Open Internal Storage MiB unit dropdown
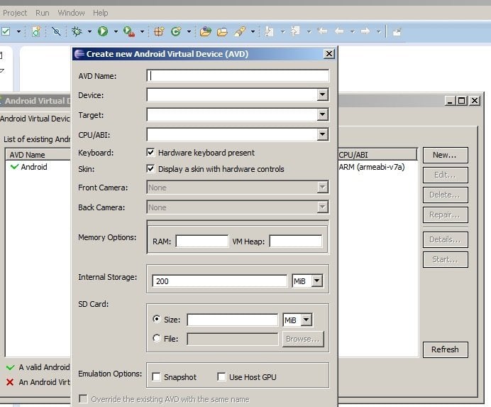Viewport: 491px width, 407px height. pos(317,281)
